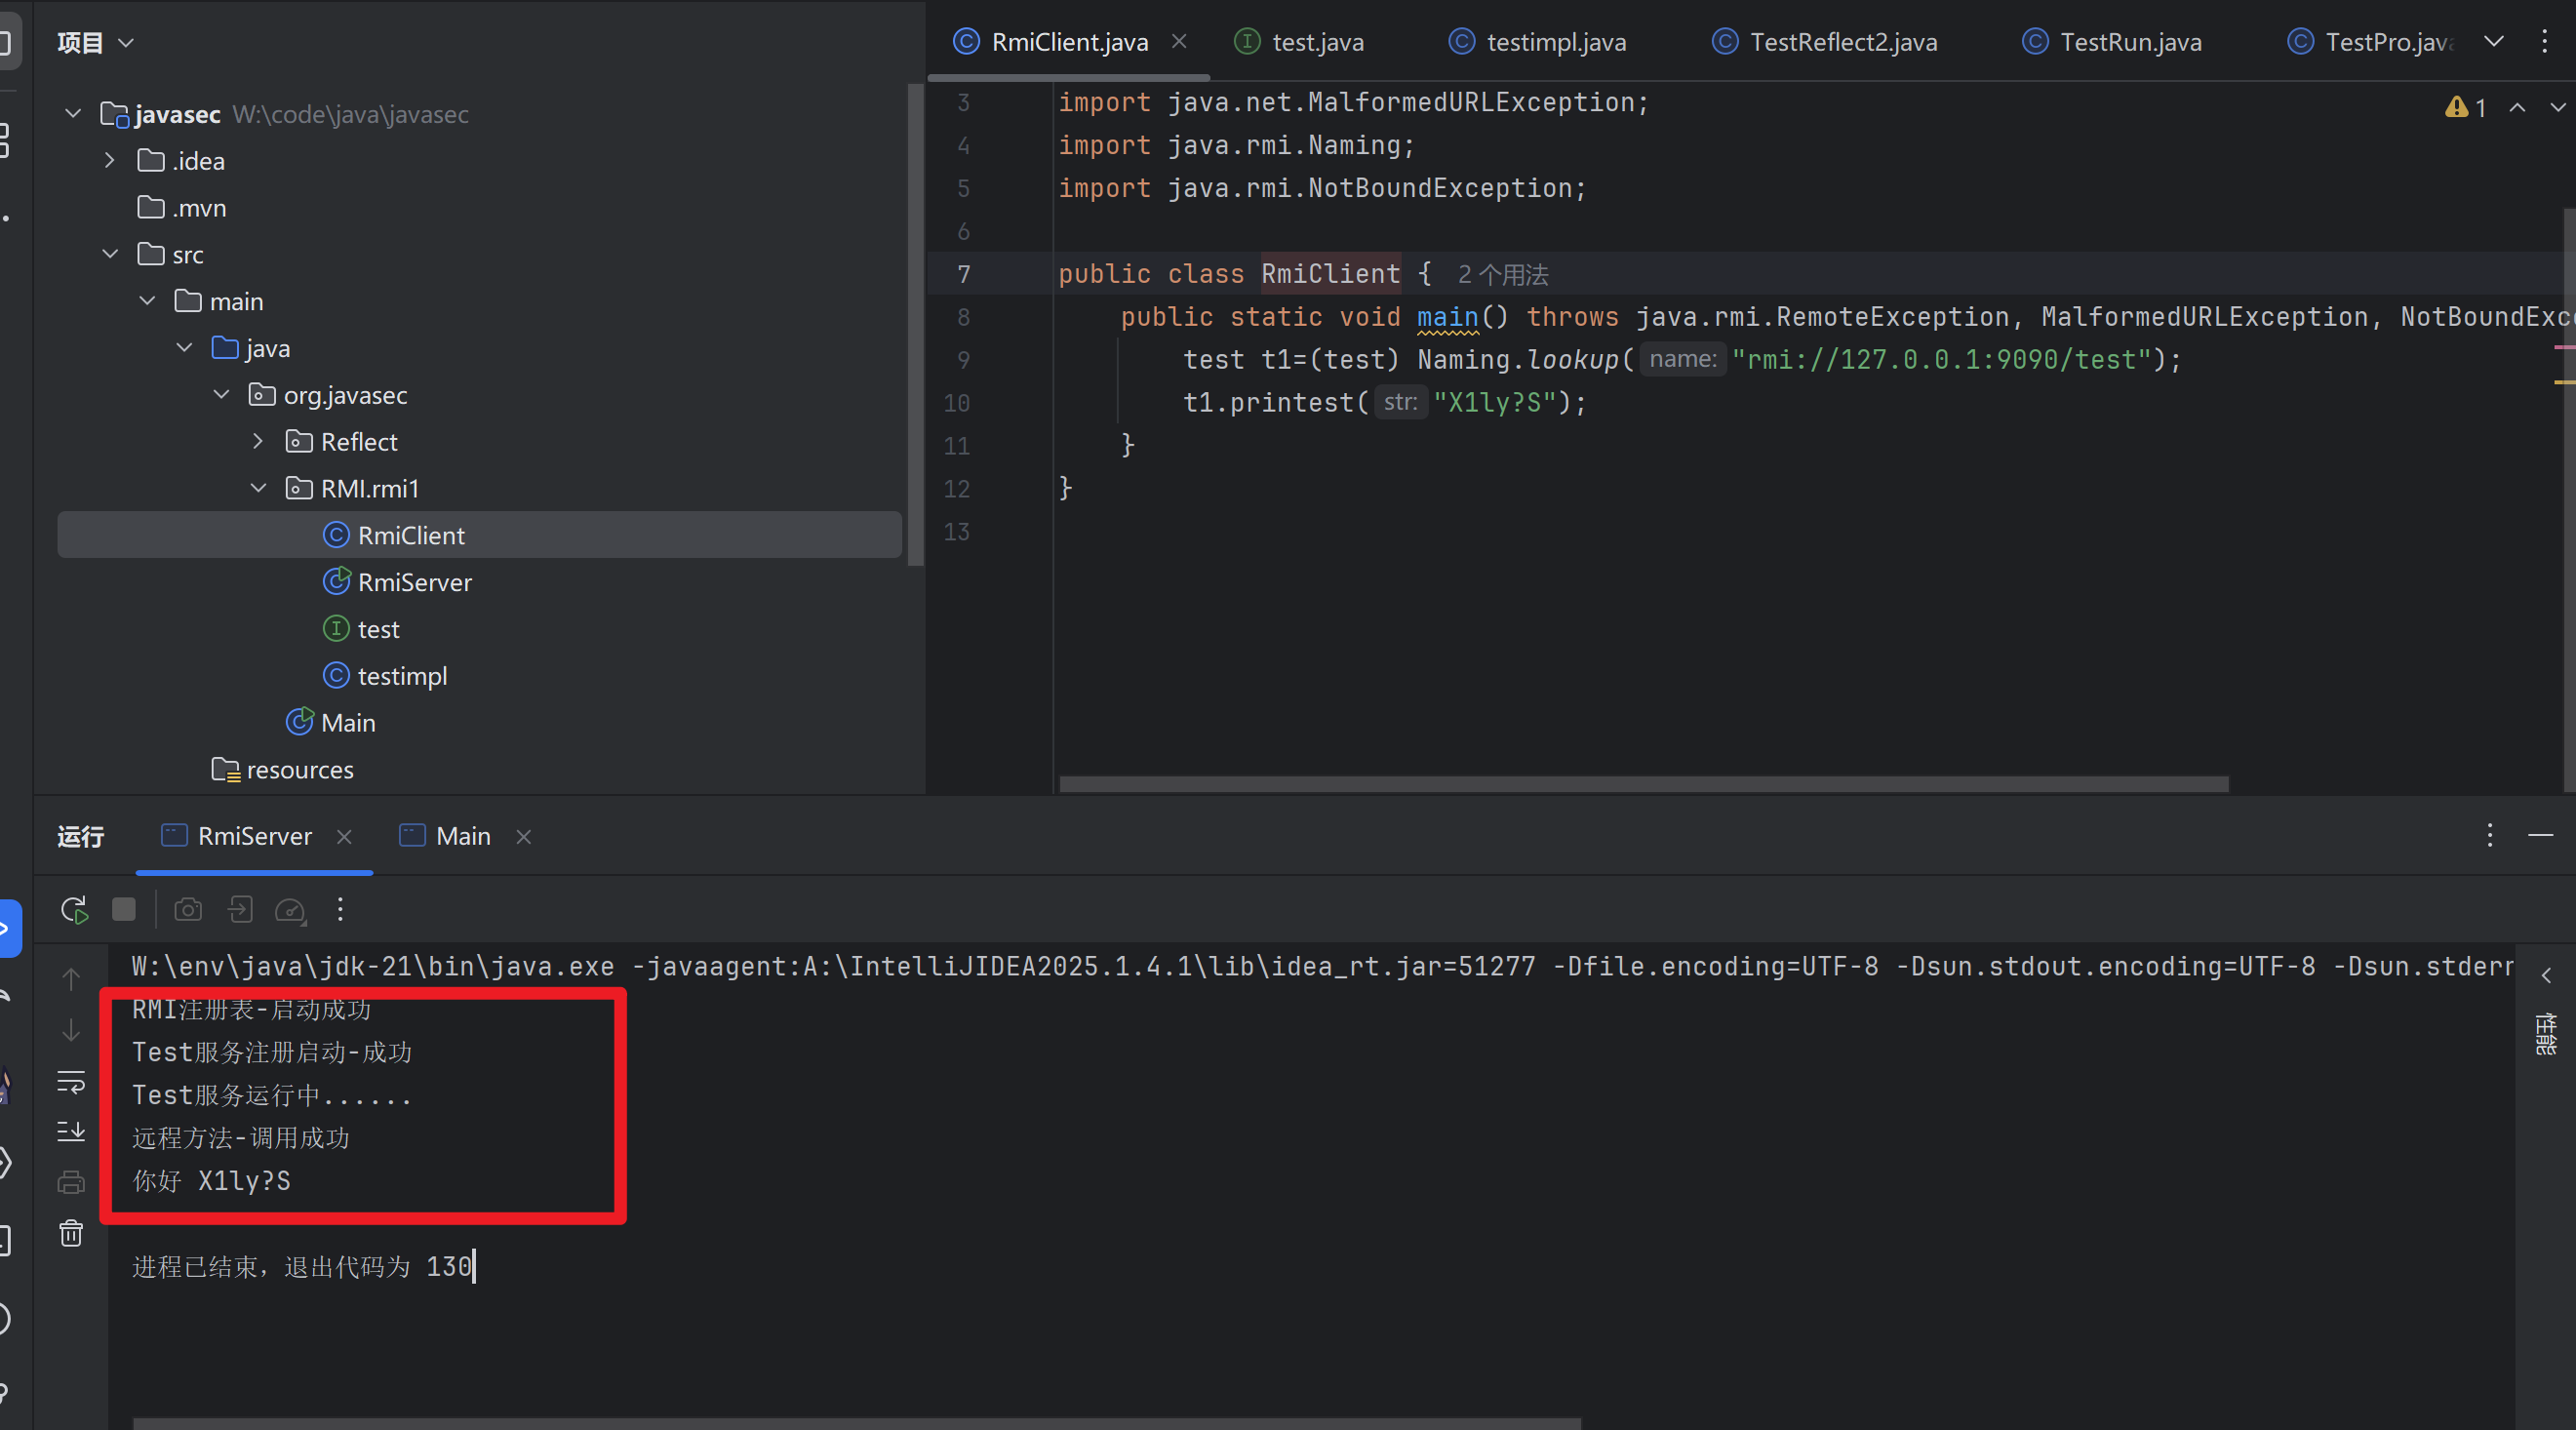
Task: Click editor horizontal scrollbar
Action: tap(1643, 784)
